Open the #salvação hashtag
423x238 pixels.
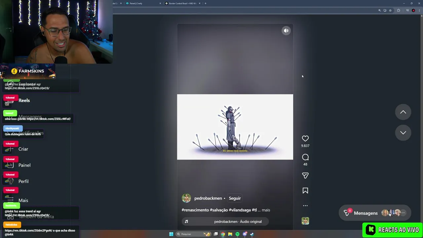click(x=219, y=210)
